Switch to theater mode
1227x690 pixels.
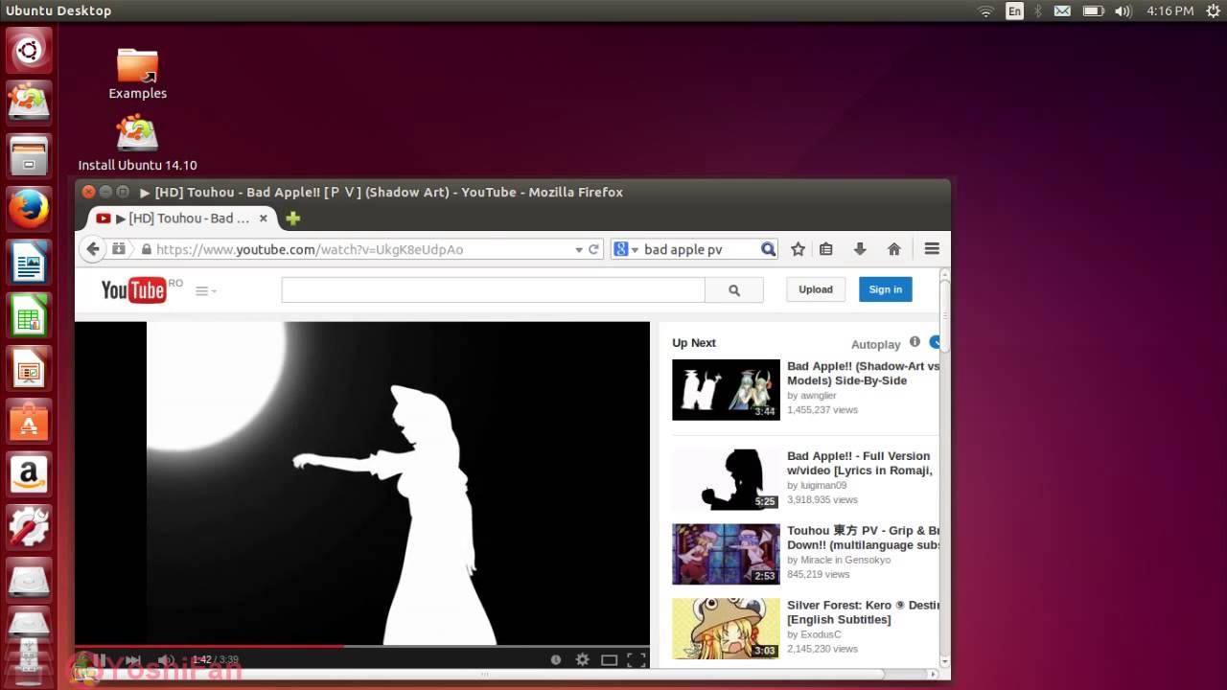[x=609, y=659]
